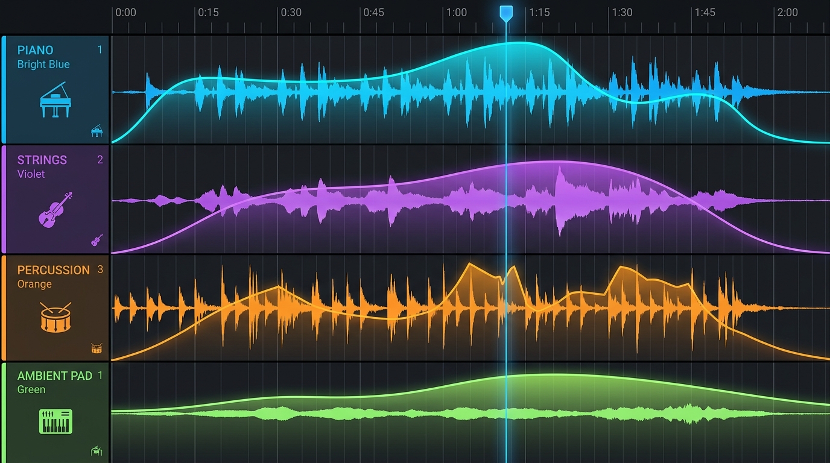Click the 1:15 mark on timeline ruler
The height and width of the screenshot is (463, 830).
tap(539, 12)
